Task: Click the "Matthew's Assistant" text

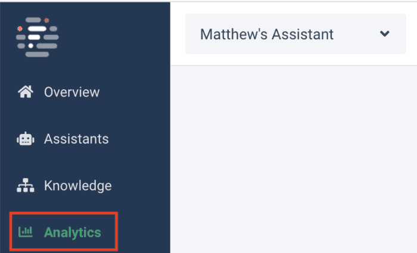Action: coord(267,35)
